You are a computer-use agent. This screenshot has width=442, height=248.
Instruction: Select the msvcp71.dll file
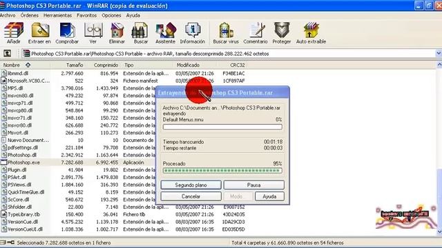20,103
